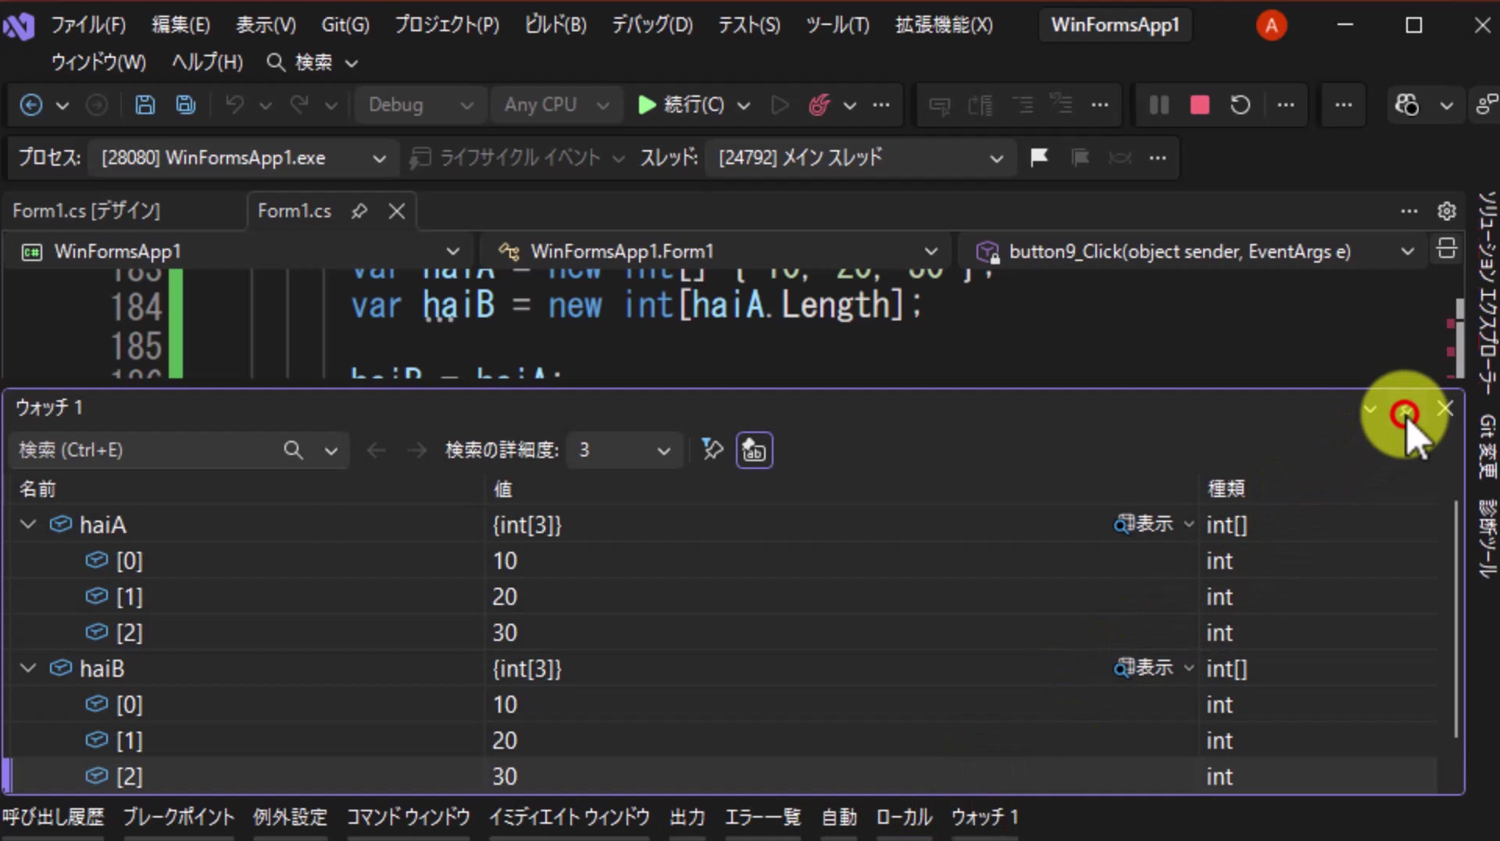Open ソリューション エクスプローラー side tab
Viewport: 1500px width, 841px height.
point(1486,293)
